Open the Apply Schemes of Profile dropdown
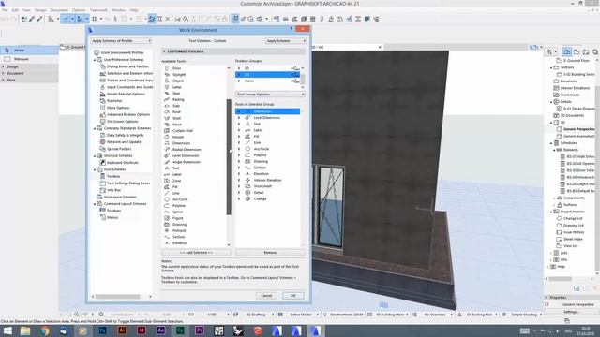This screenshot has height=337, width=600. (x=121, y=41)
